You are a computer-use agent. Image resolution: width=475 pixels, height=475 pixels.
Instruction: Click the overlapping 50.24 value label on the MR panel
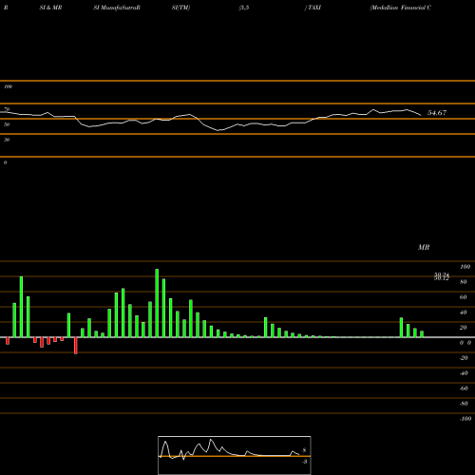(x=442, y=275)
